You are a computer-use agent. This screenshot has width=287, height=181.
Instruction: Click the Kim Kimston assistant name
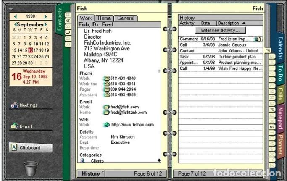click(123, 137)
